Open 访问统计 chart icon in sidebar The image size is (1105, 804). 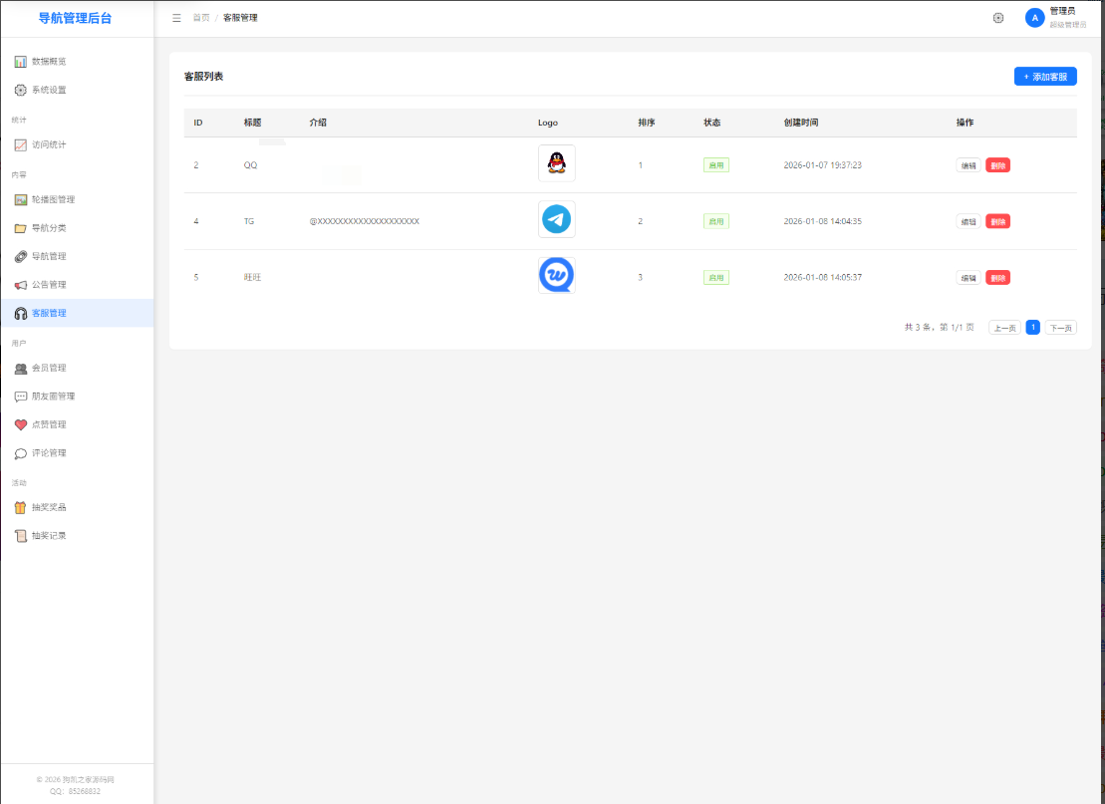click(21, 144)
